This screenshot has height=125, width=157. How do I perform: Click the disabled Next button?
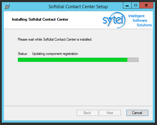pos(110,113)
